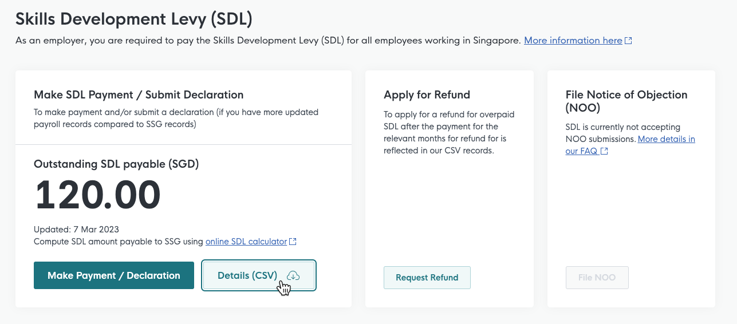
Task: Click the overpaid SDL refund description paragraph
Action: click(x=441, y=132)
